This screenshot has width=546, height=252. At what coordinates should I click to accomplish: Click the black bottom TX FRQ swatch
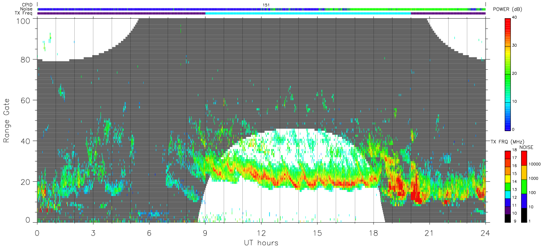508,219
